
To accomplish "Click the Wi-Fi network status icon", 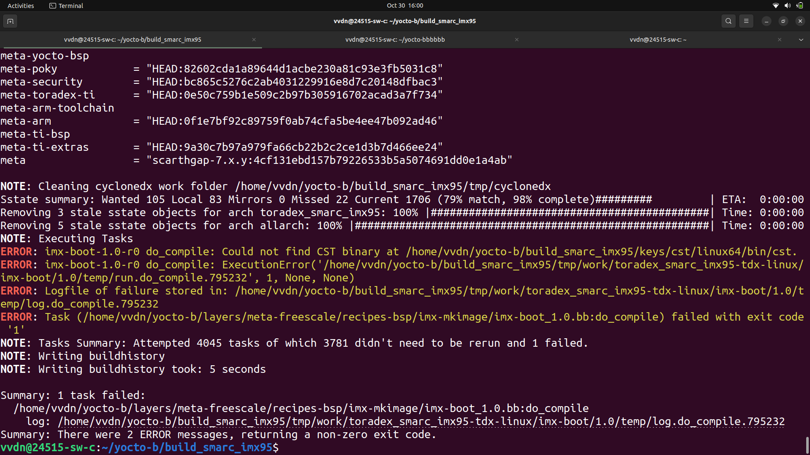I will (775, 5).
